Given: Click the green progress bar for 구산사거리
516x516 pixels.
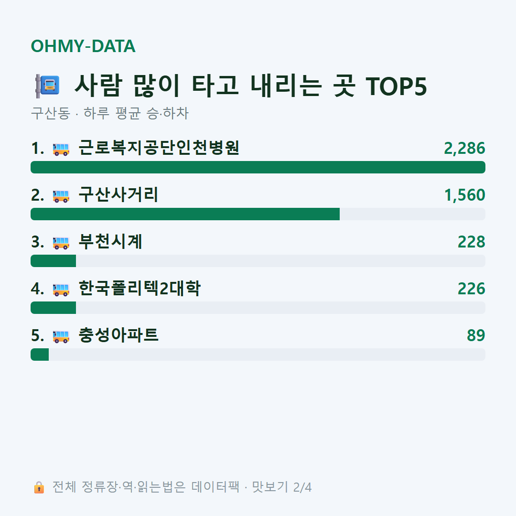Looking at the screenshot, I should 185,214.
